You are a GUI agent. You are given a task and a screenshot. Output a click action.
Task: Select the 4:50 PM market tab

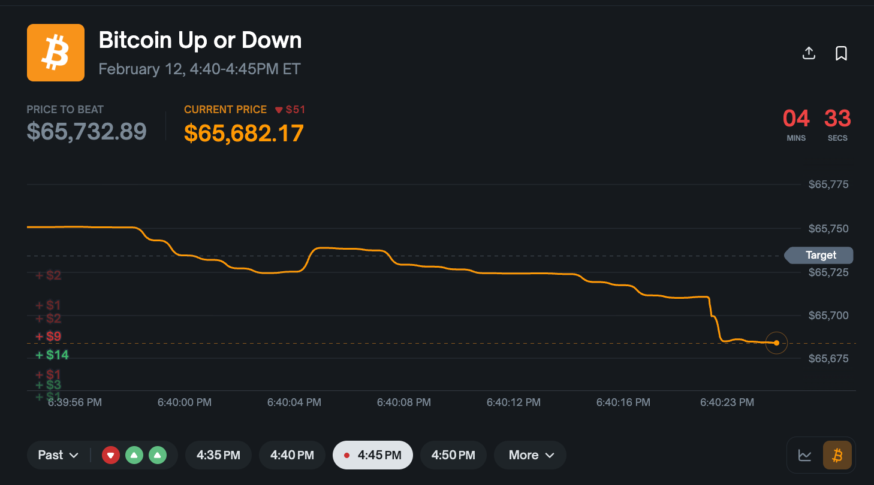click(x=453, y=454)
